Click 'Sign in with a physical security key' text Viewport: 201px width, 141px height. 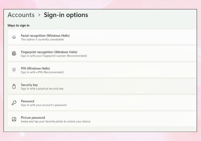coord(42,89)
